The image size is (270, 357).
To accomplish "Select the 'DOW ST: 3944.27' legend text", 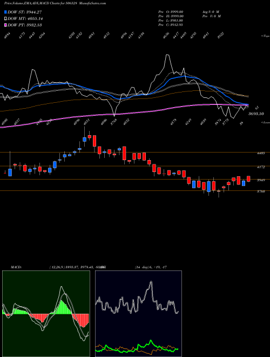I will pyautogui.click(x=24, y=12).
